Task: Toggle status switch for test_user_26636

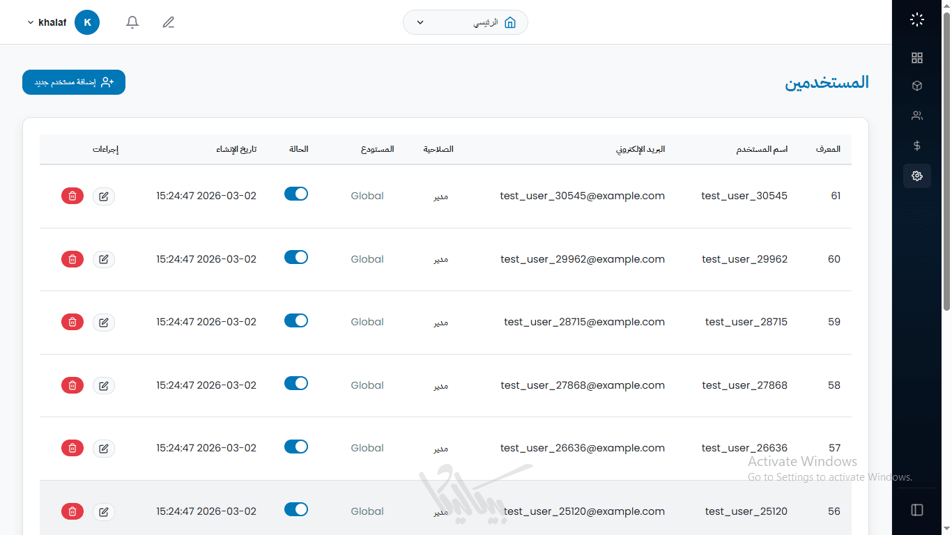Action: 296,447
